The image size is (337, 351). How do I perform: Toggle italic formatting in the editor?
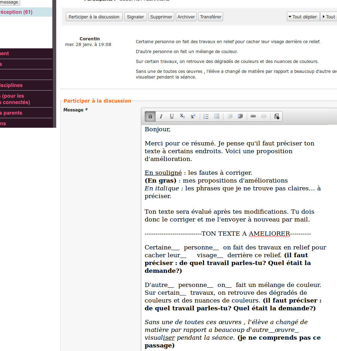[x=161, y=116]
